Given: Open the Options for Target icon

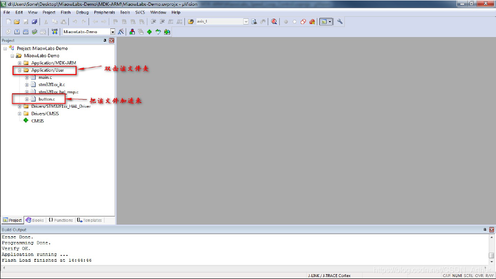Looking at the screenshot, I should [121, 32].
